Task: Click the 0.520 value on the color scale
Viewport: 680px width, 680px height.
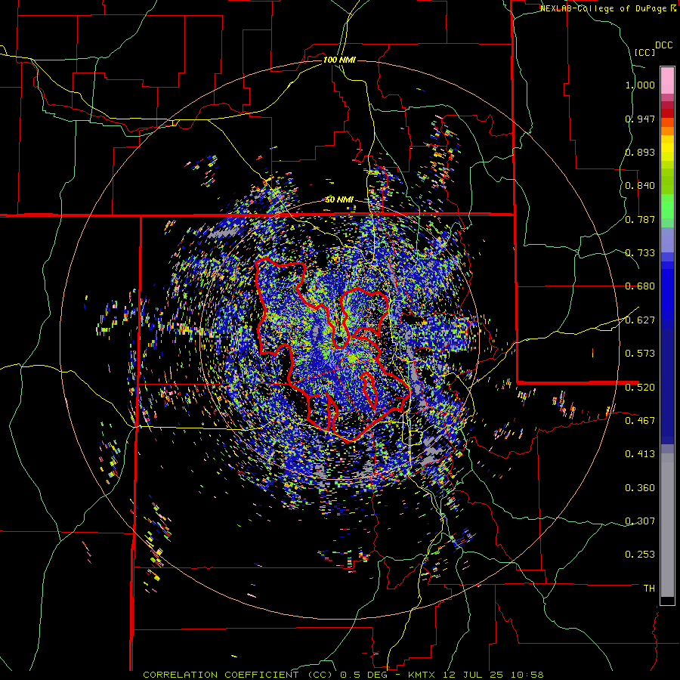Action: coord(640,387)
